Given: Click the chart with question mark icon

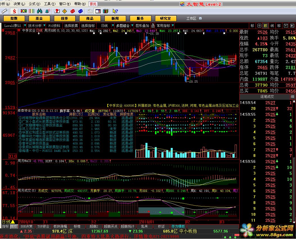Looking at the screenshot, I should point(57,11).
